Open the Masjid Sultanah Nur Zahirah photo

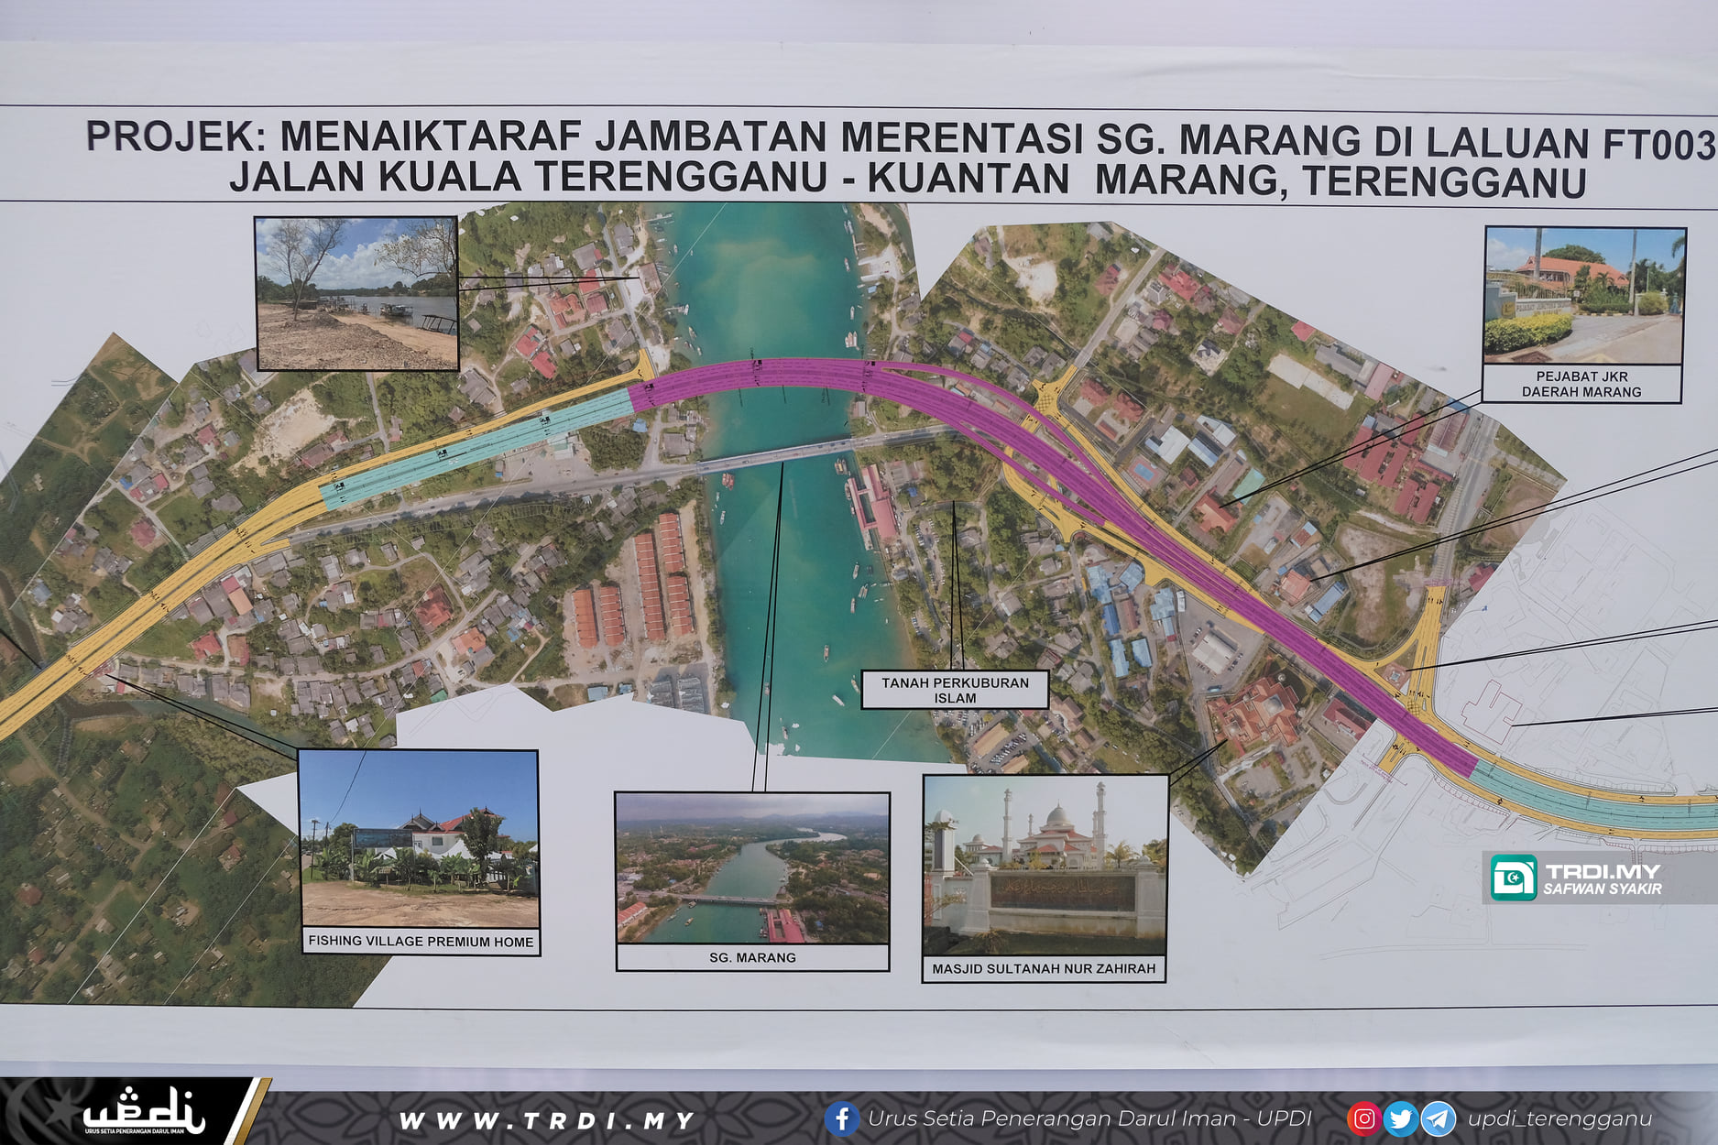[x=1045, y=865]
